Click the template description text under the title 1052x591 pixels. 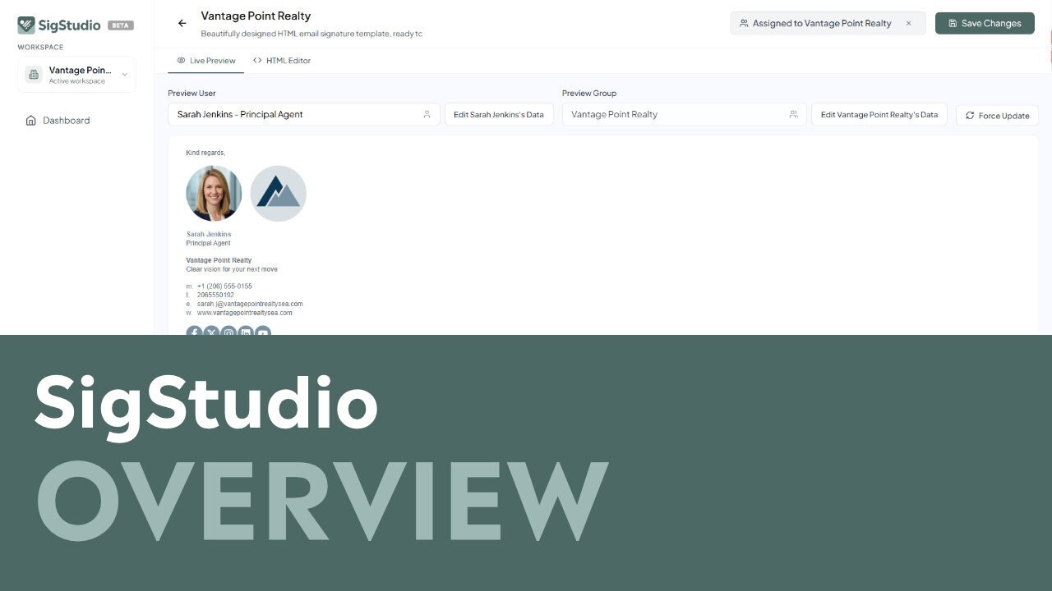coord(311,34)
